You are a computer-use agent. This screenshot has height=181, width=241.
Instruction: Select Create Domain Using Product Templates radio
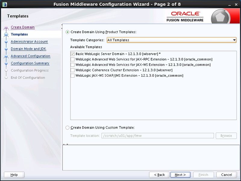pos(67,32)
